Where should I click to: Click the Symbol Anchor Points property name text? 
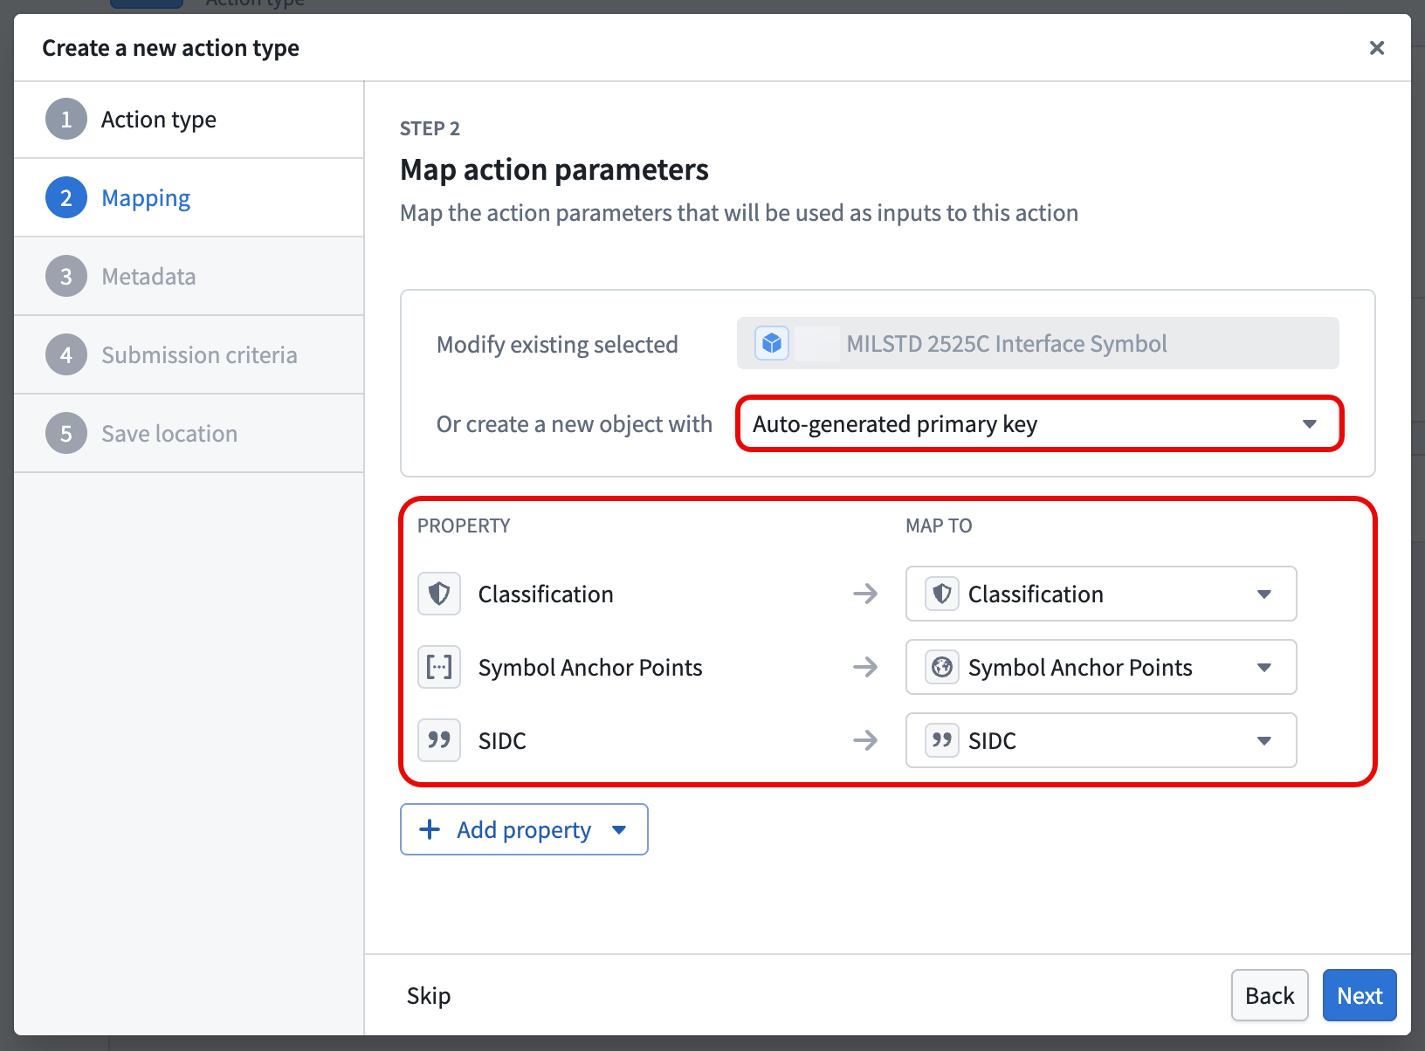[x=590, y=668]
